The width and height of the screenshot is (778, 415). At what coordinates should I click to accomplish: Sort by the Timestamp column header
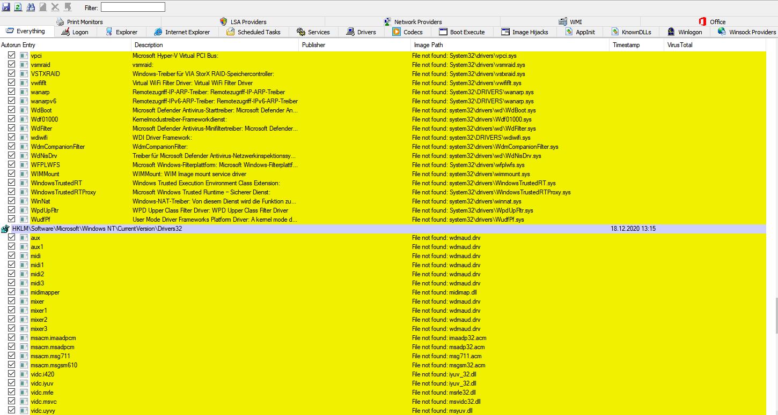click(636, 45)
